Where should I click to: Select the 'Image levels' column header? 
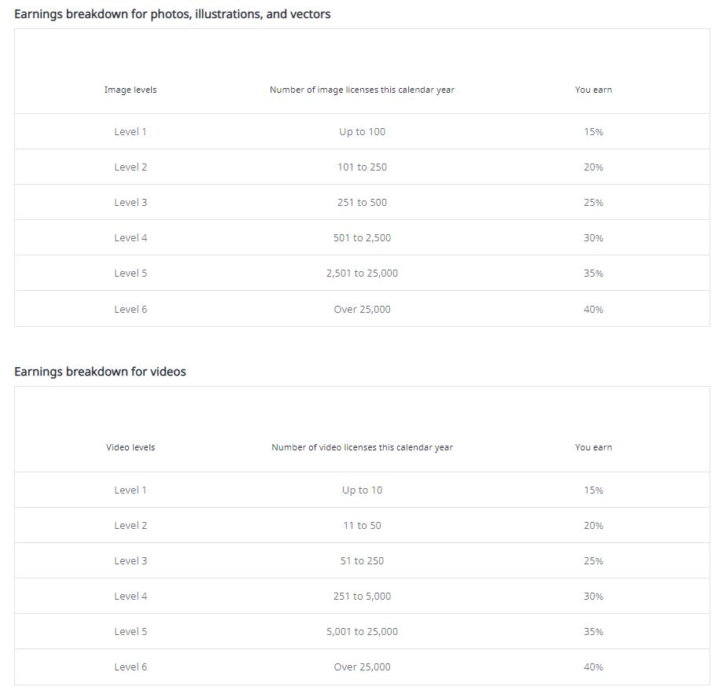131,90
